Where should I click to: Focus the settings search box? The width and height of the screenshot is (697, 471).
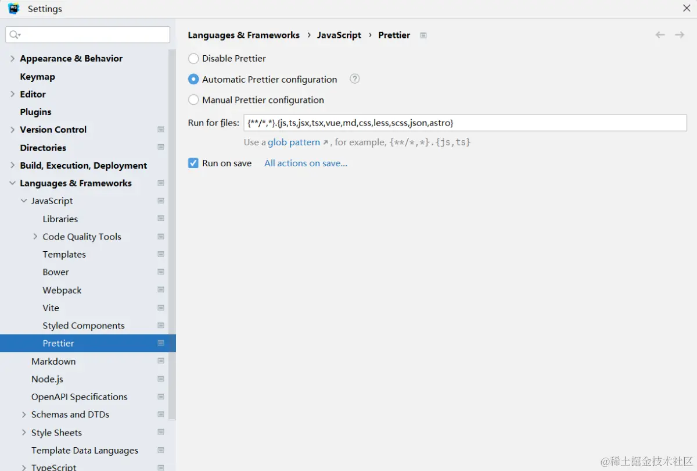click(x=88, y=35)
